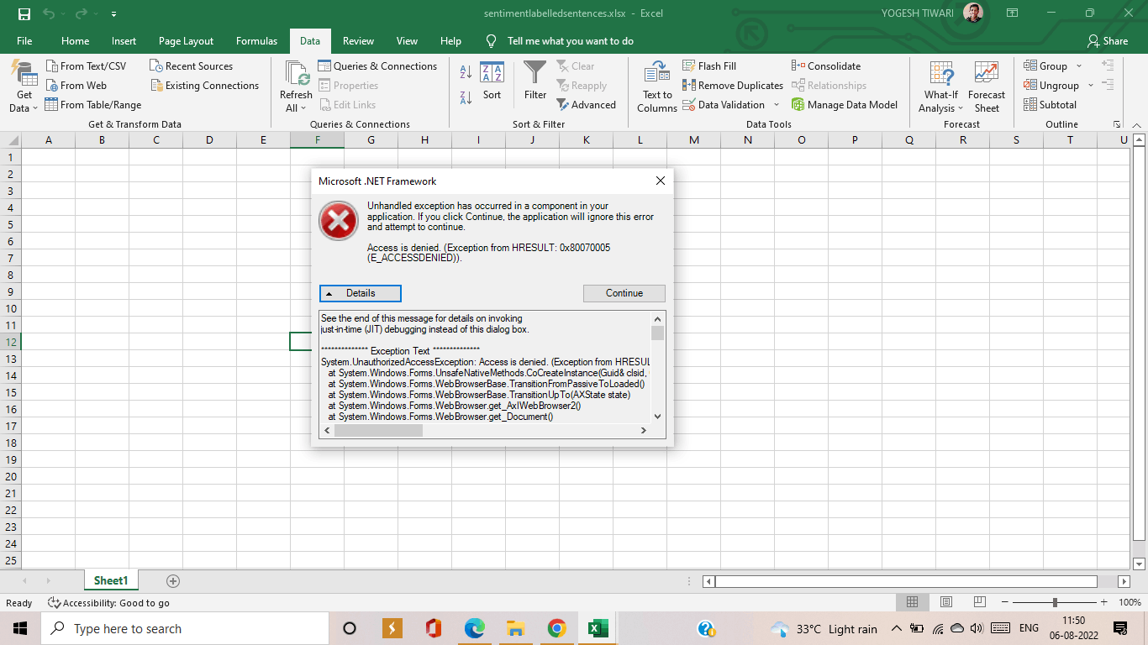Click Subtotal

click(x=1051, y=104)
